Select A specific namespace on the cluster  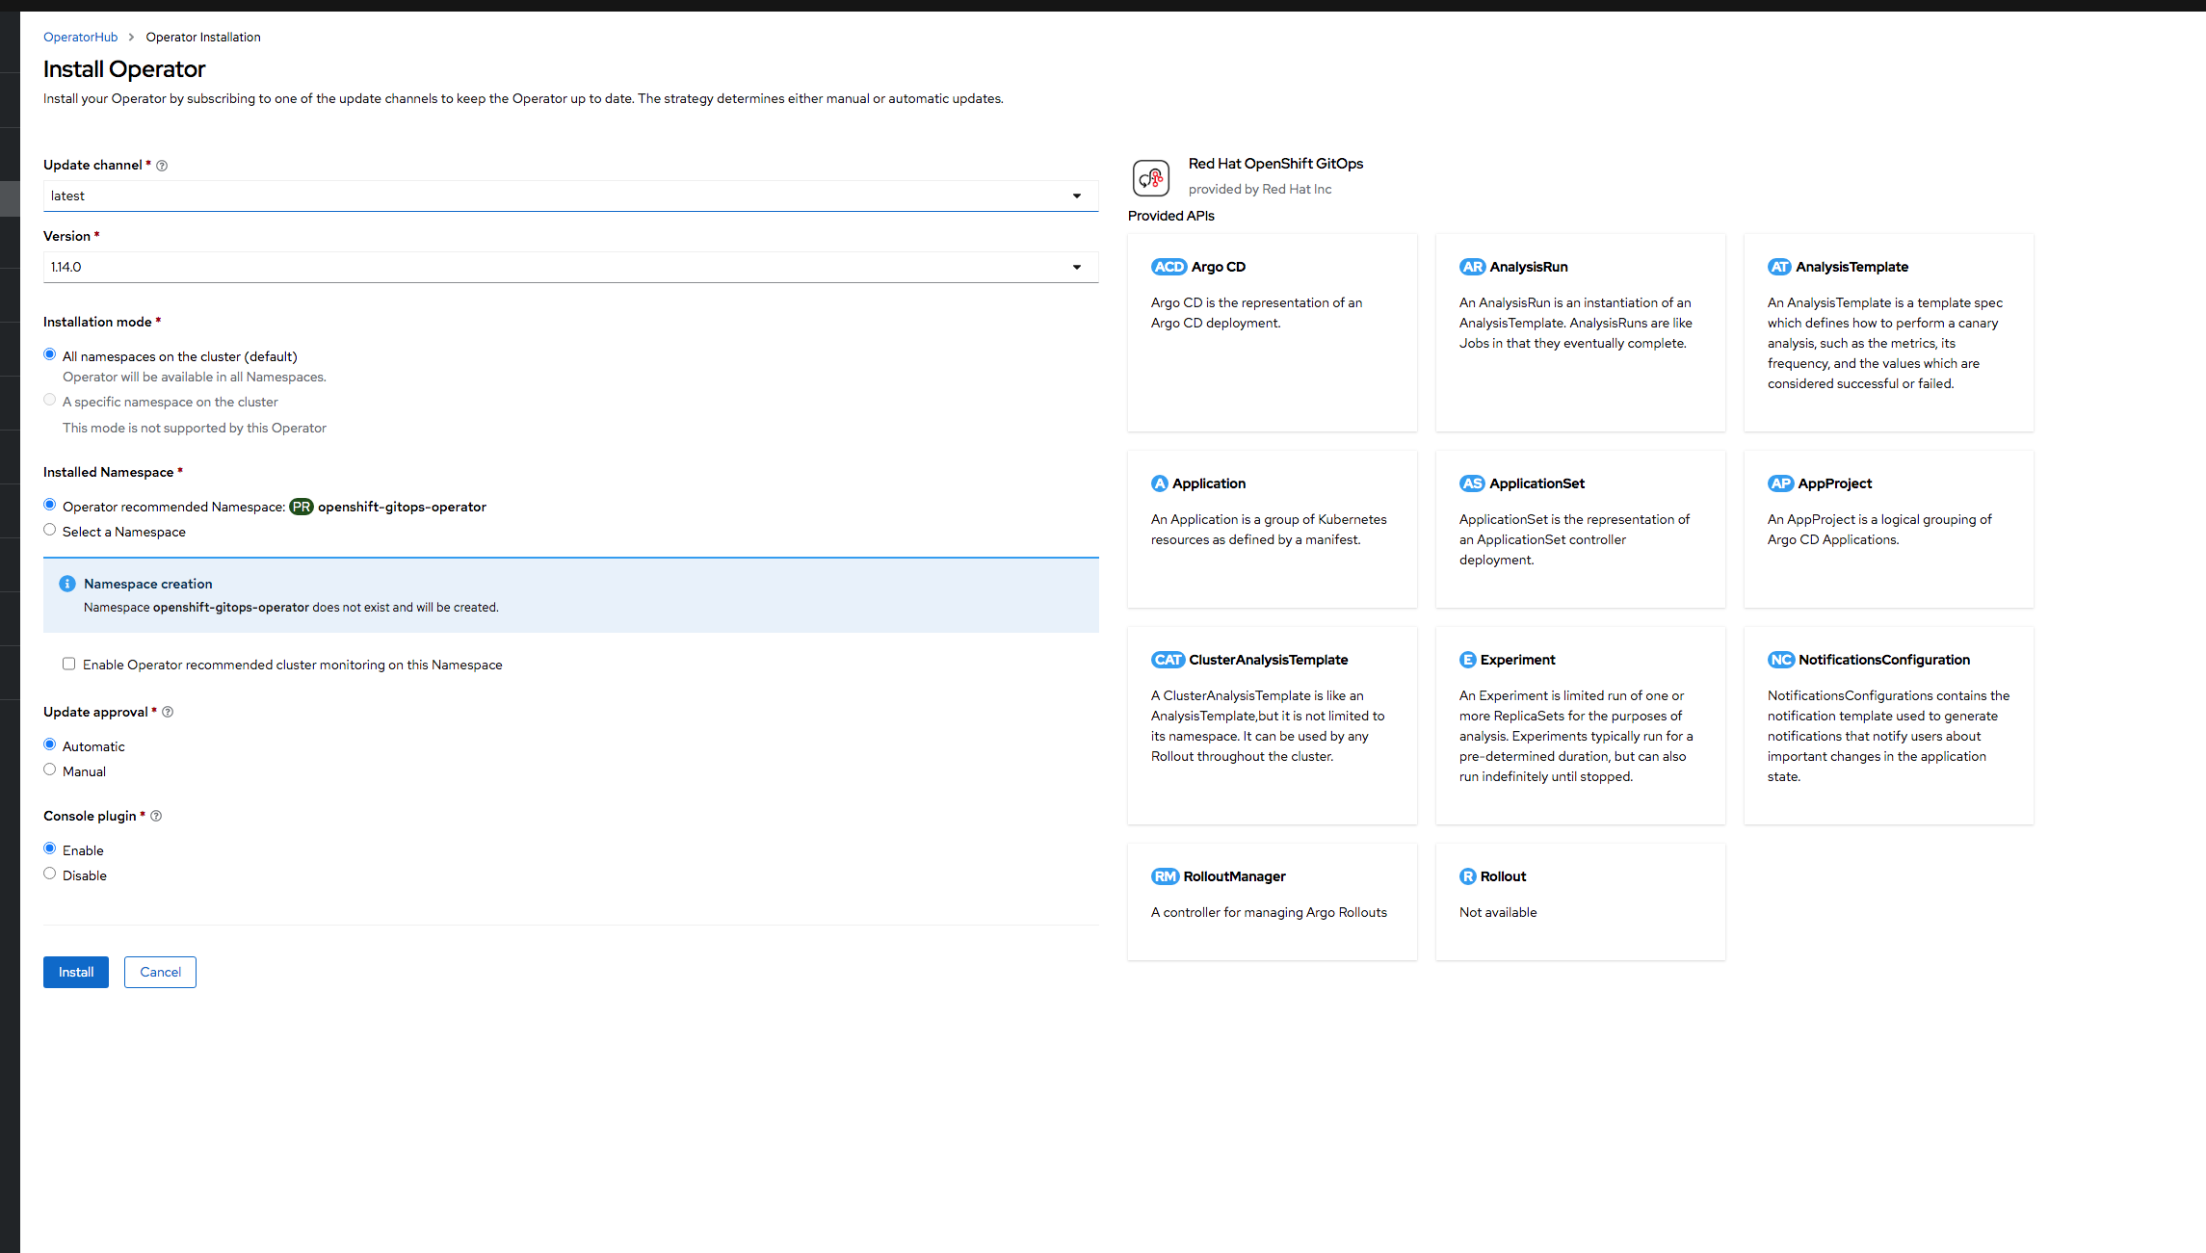[x=50, y=401]
